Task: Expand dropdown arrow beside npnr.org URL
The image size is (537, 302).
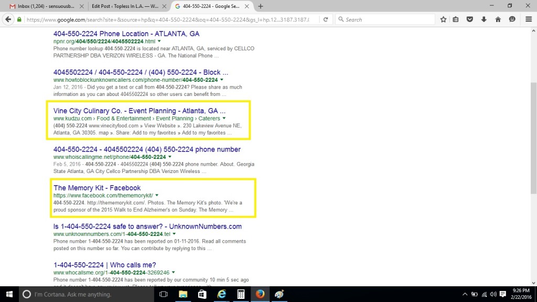Action: [x=159, y=41]
